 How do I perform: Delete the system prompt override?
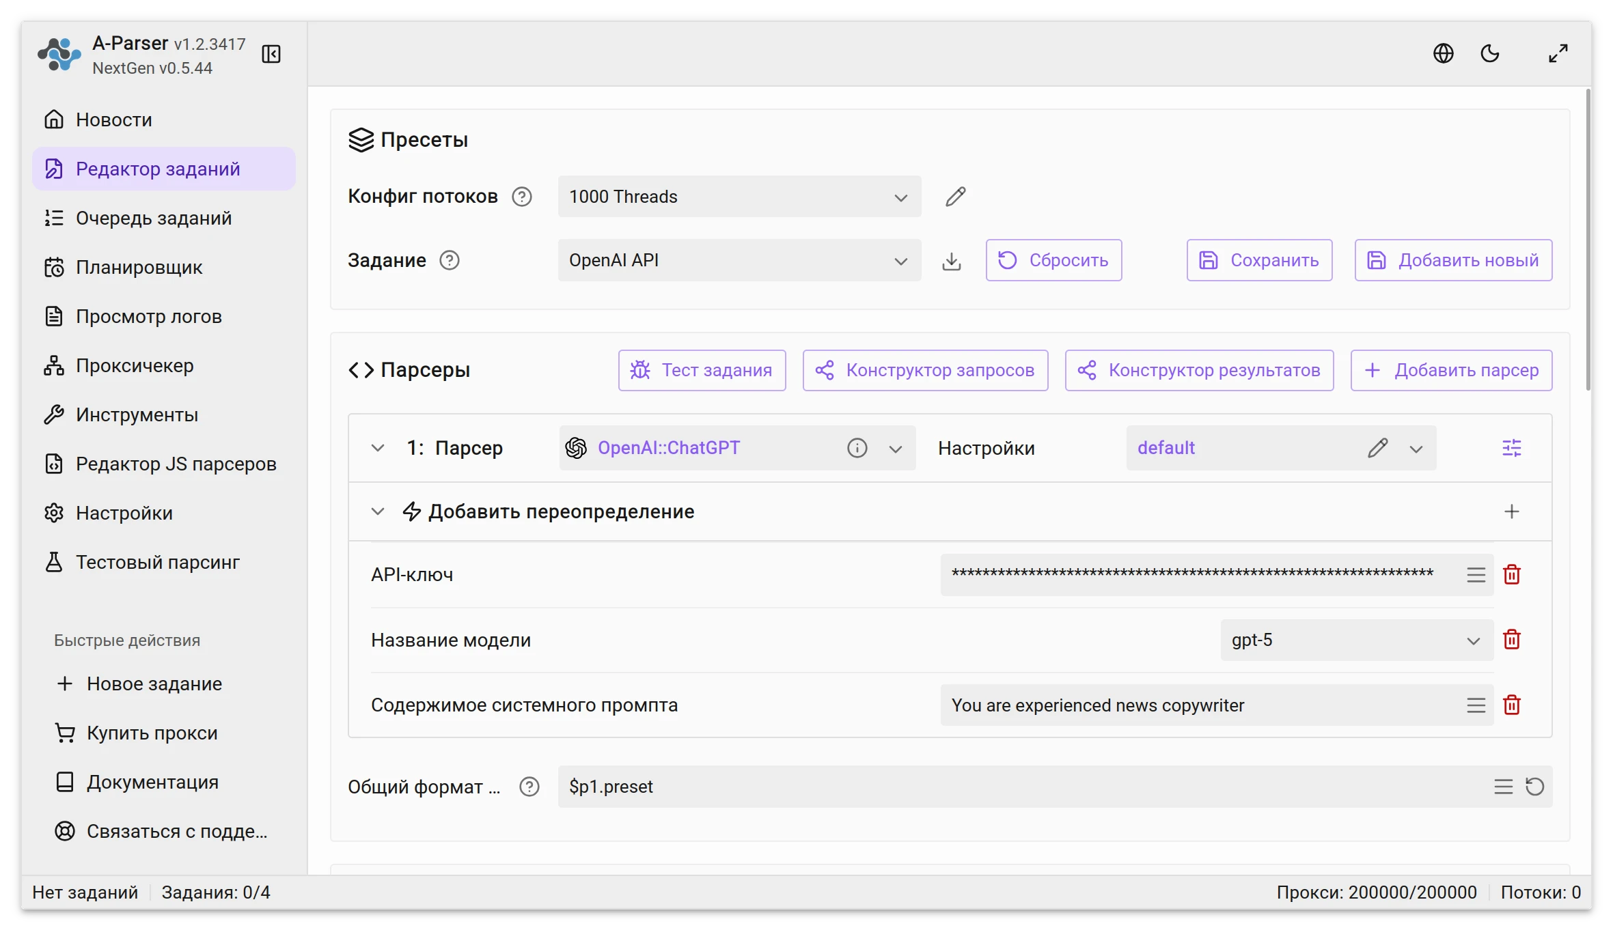pyautogui.click(x=1512, y=705)
